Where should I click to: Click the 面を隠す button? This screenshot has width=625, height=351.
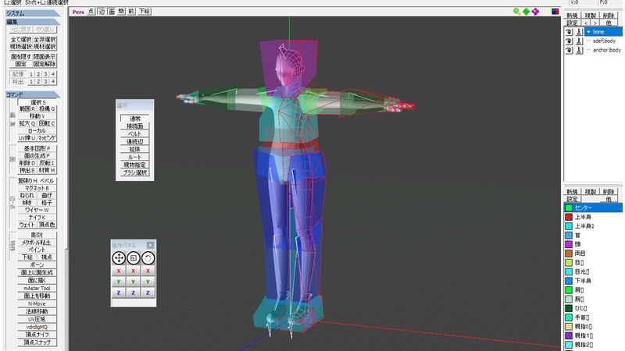coord(21,57)
